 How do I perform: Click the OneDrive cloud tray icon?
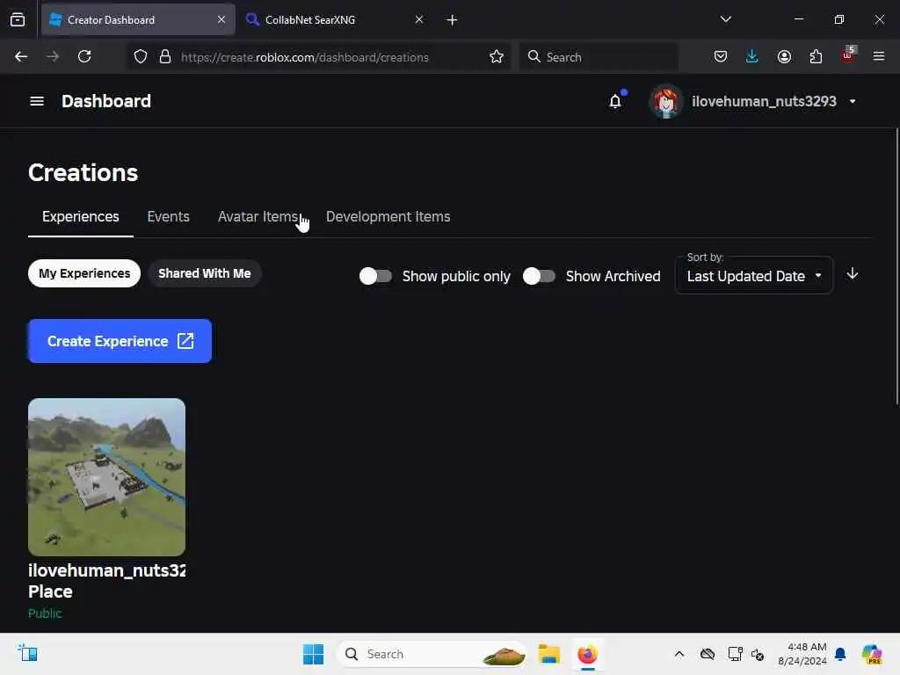click(708, 654)
